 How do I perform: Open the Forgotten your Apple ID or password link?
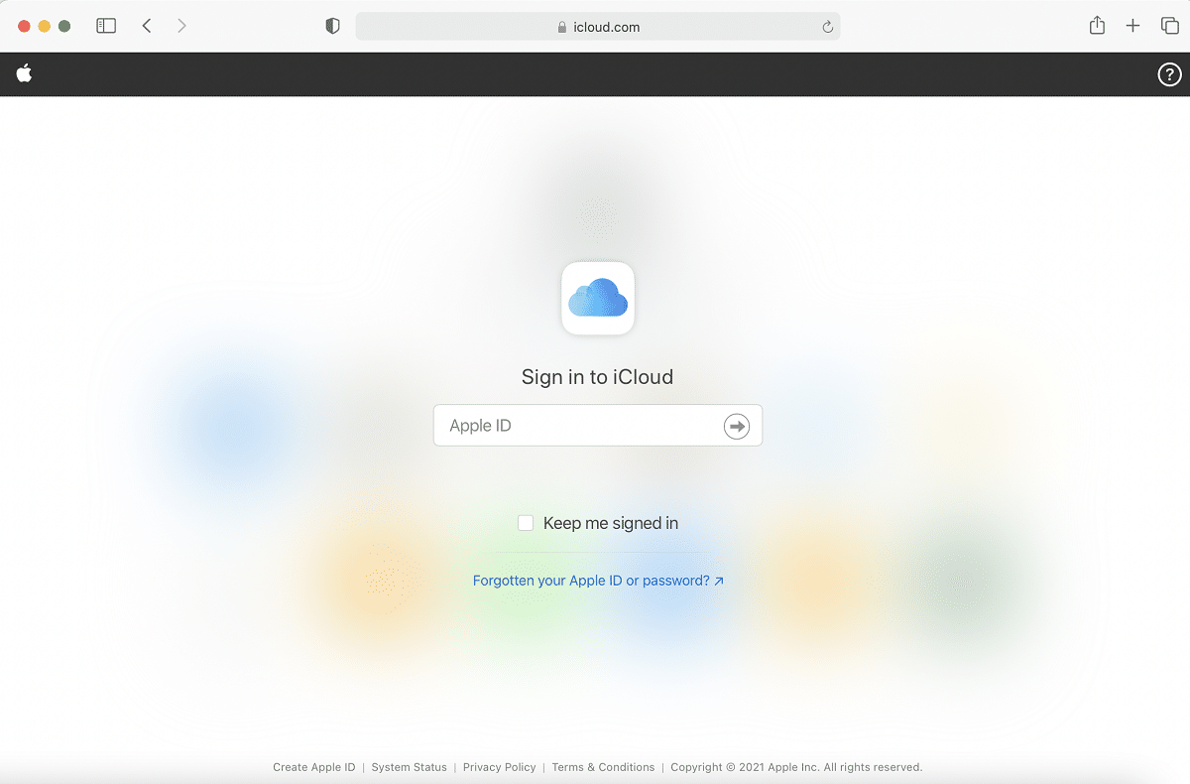pos(597,580)
